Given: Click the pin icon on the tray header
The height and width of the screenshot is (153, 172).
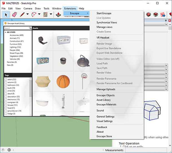Looking at the screenshot, I should [x=166, y=21].
